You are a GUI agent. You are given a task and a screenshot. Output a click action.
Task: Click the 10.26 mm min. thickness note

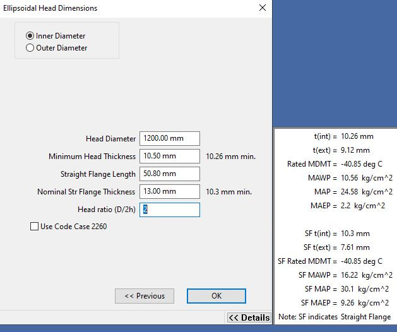pos(230,157)
